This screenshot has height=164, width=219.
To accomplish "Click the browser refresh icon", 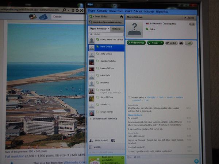I will (x=77, y=10).
